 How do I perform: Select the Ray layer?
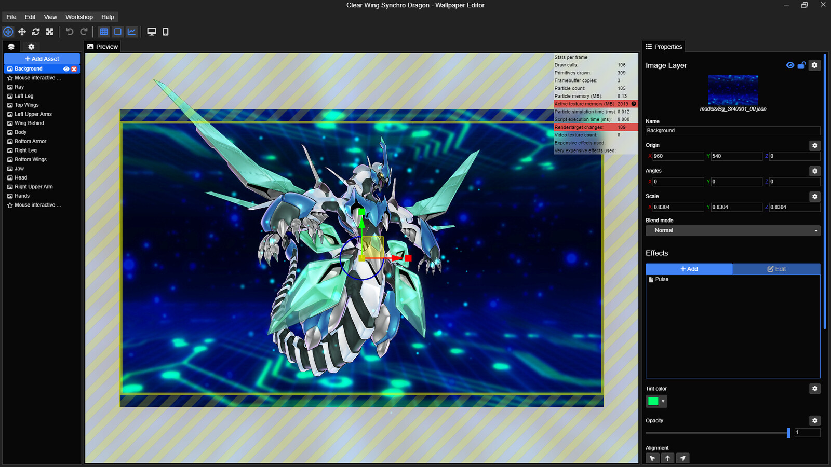coord(42,87)
